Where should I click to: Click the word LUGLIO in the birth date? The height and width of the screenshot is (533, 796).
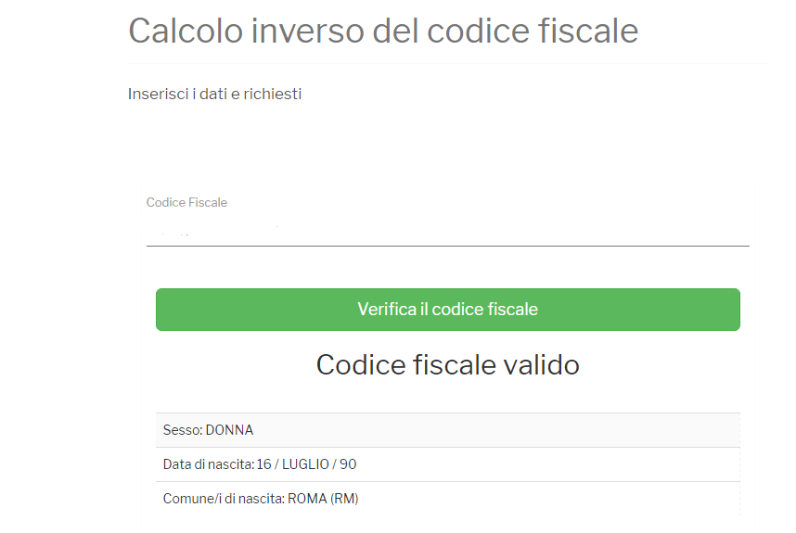305,464
